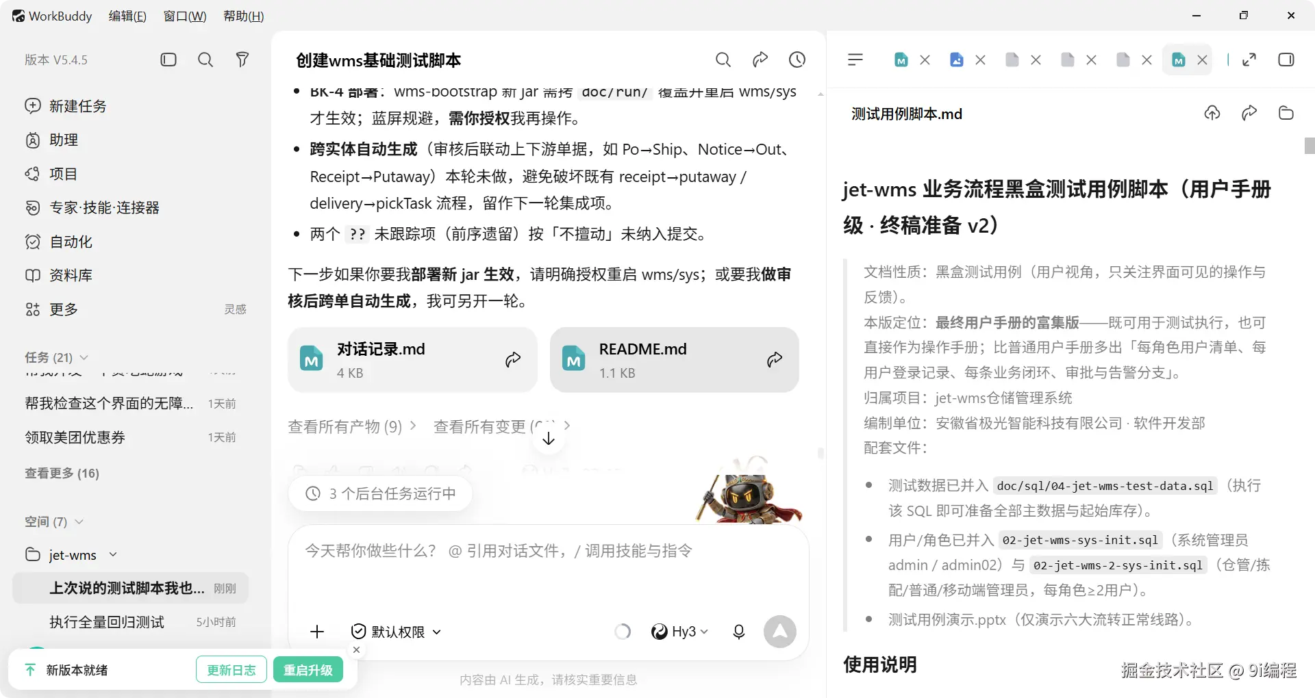View all artifacts 查看所有产物 (9)
1315x698 pixels.
point(352,426)
